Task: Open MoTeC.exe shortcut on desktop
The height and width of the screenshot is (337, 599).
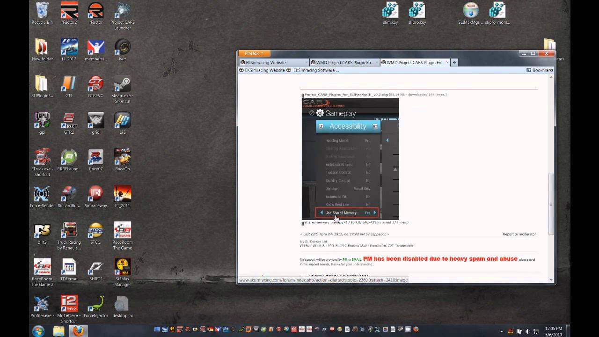Action: 69,309
